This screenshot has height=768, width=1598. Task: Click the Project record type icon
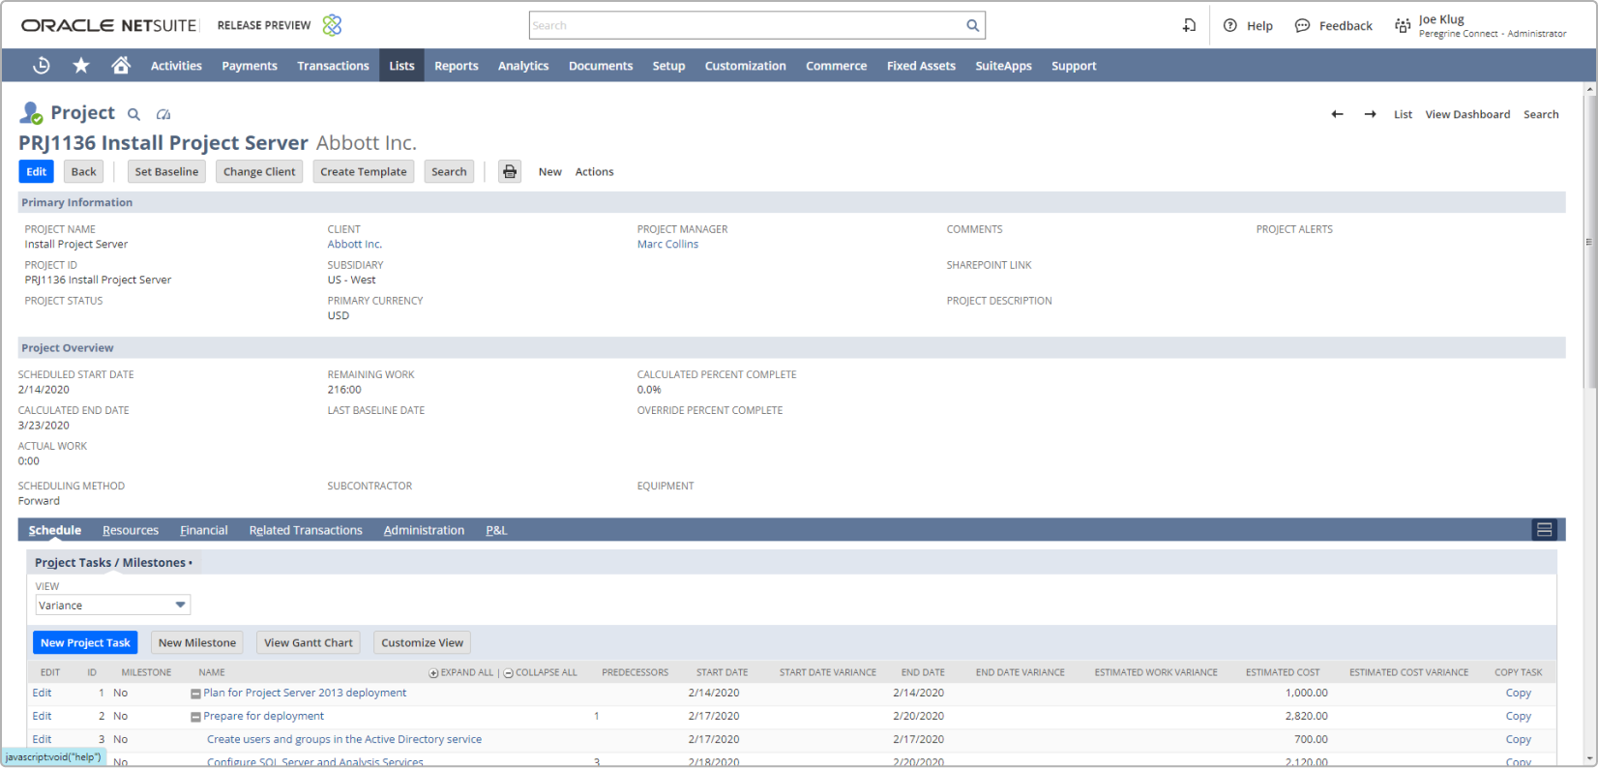click(31, 113)
